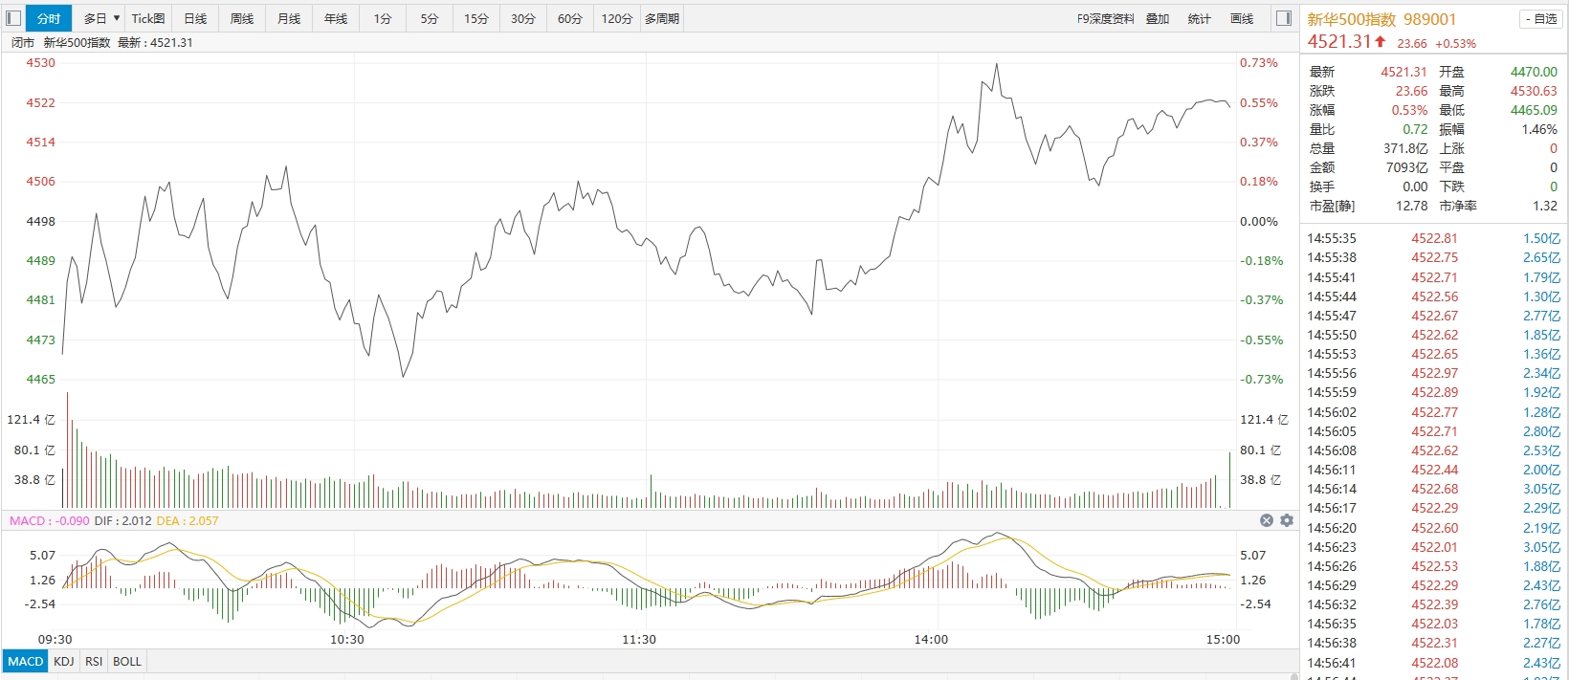
Task: Show 周线 weekly chart
Action: point(242,18)
